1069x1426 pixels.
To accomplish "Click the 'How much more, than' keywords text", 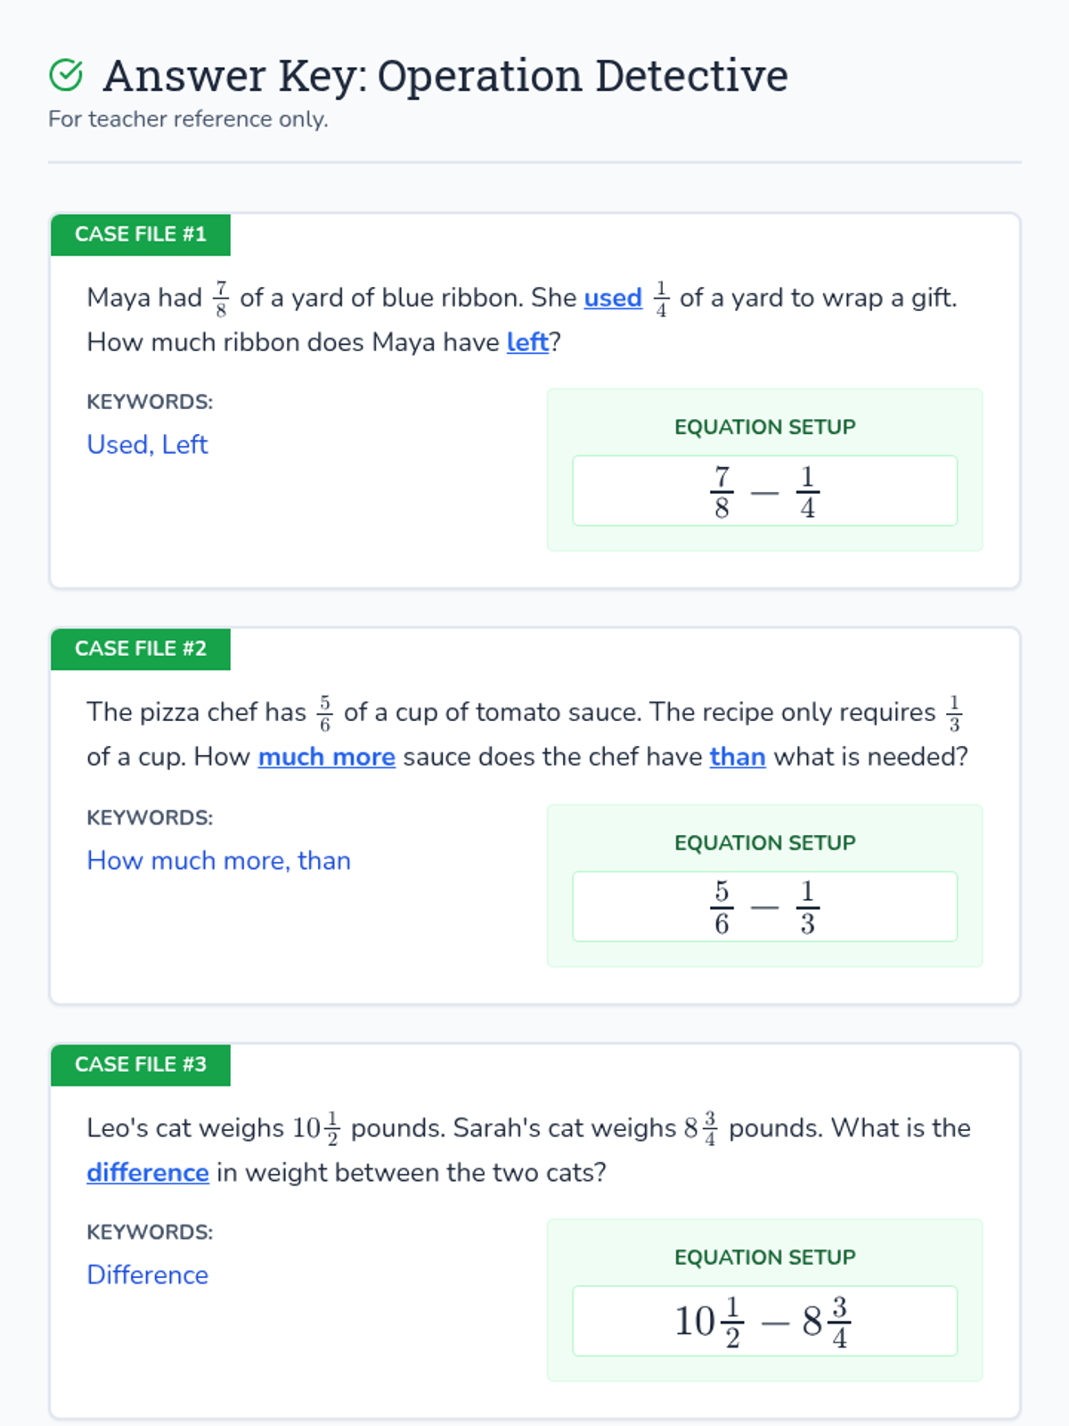I will click(218, 860).
